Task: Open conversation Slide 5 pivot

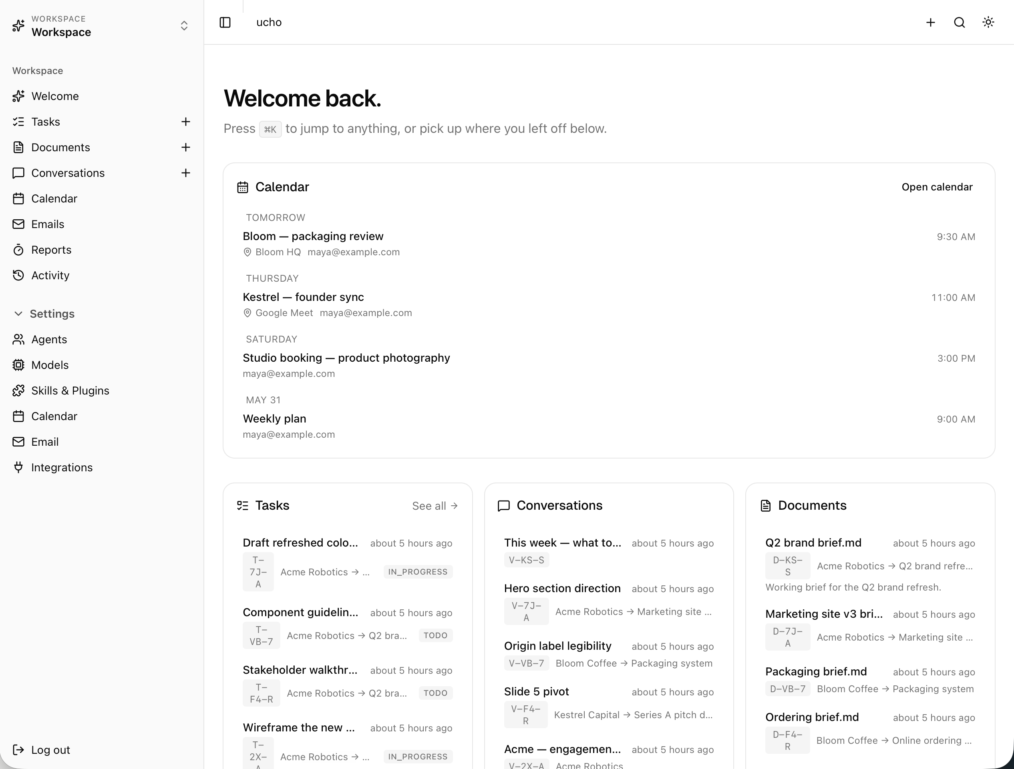Action: pos(609,707)
